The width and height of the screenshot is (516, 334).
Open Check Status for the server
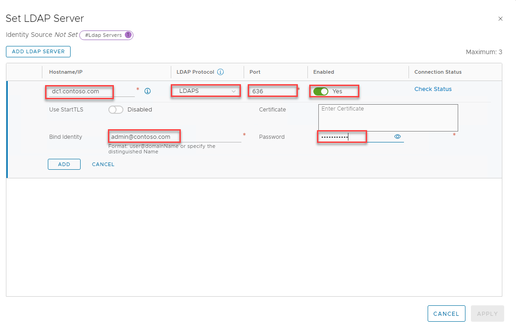click(x=433, y=89)
